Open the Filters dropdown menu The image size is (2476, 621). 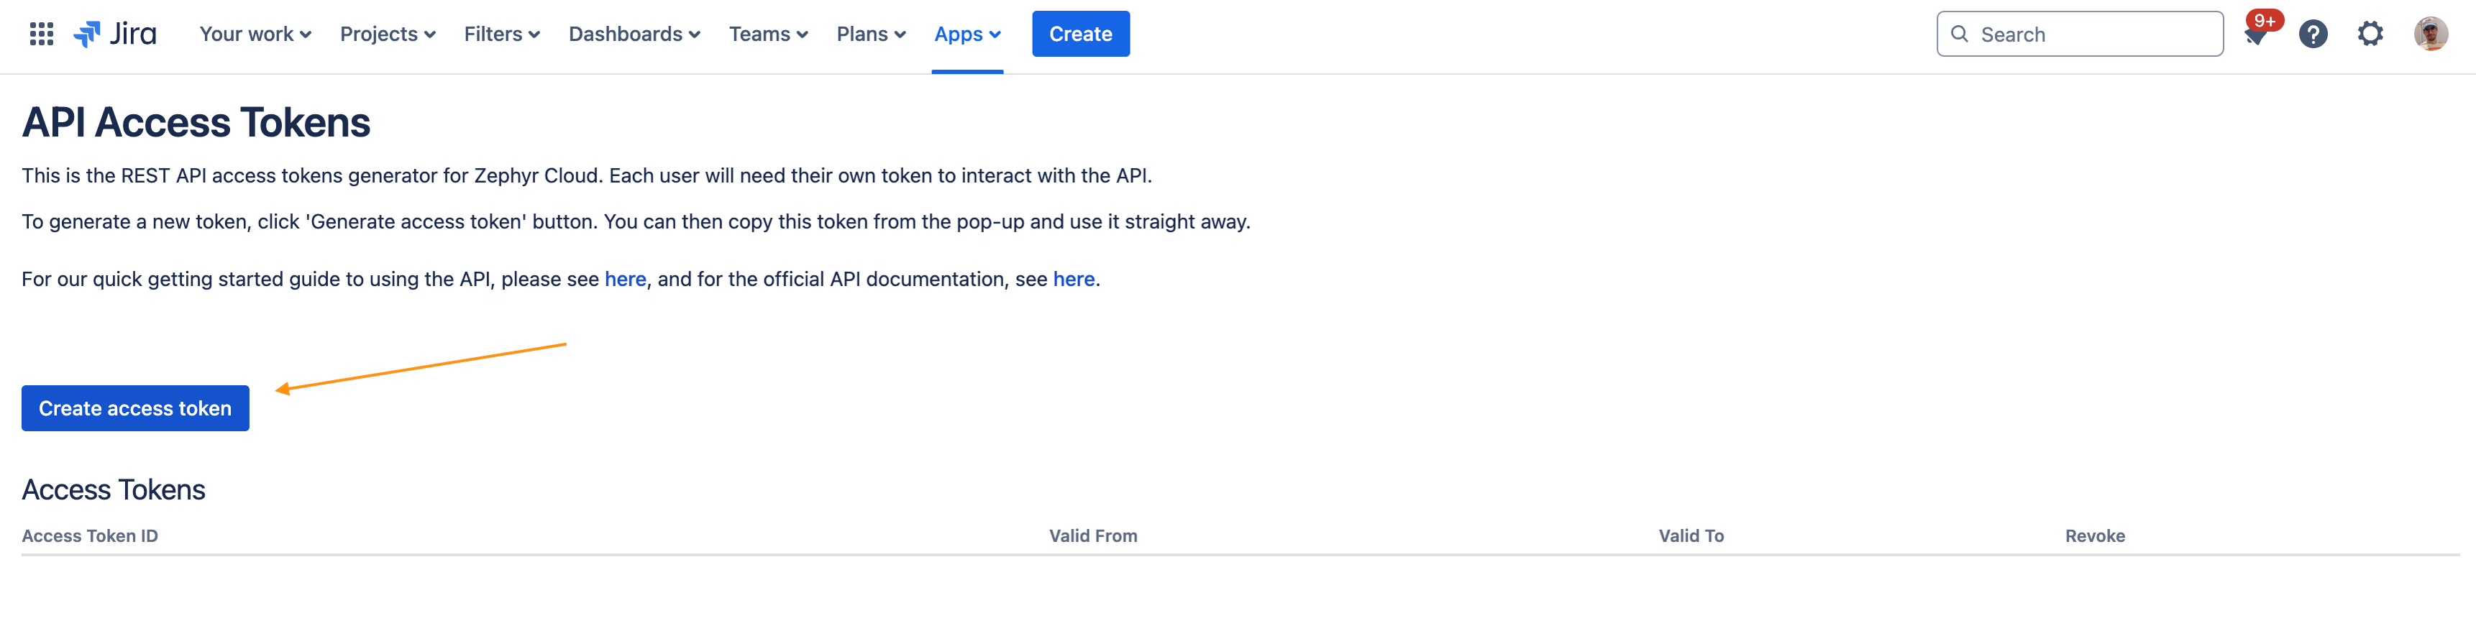tap(502, 34)
